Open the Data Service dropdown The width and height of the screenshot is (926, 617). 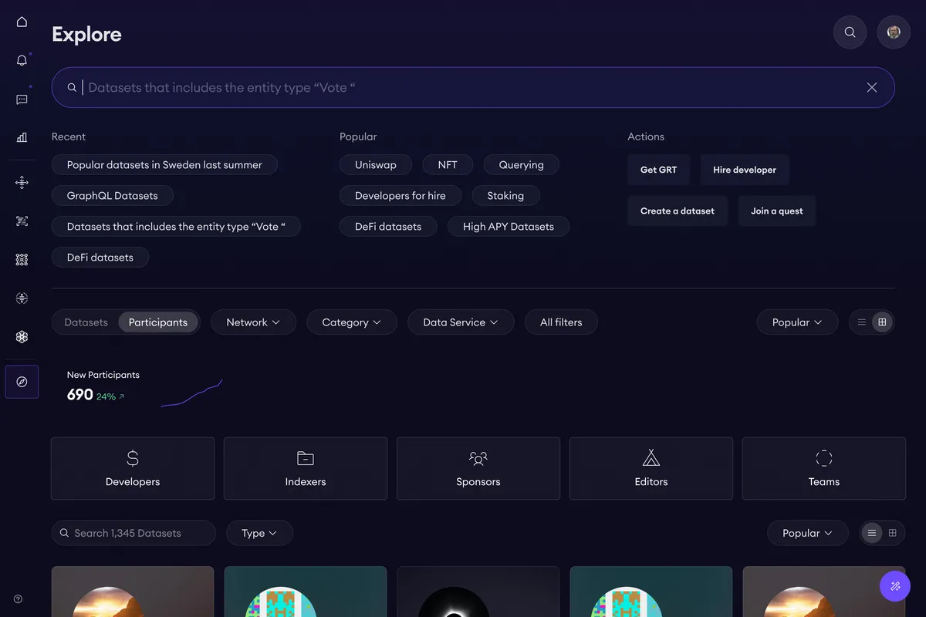click(x=461, y=322)
